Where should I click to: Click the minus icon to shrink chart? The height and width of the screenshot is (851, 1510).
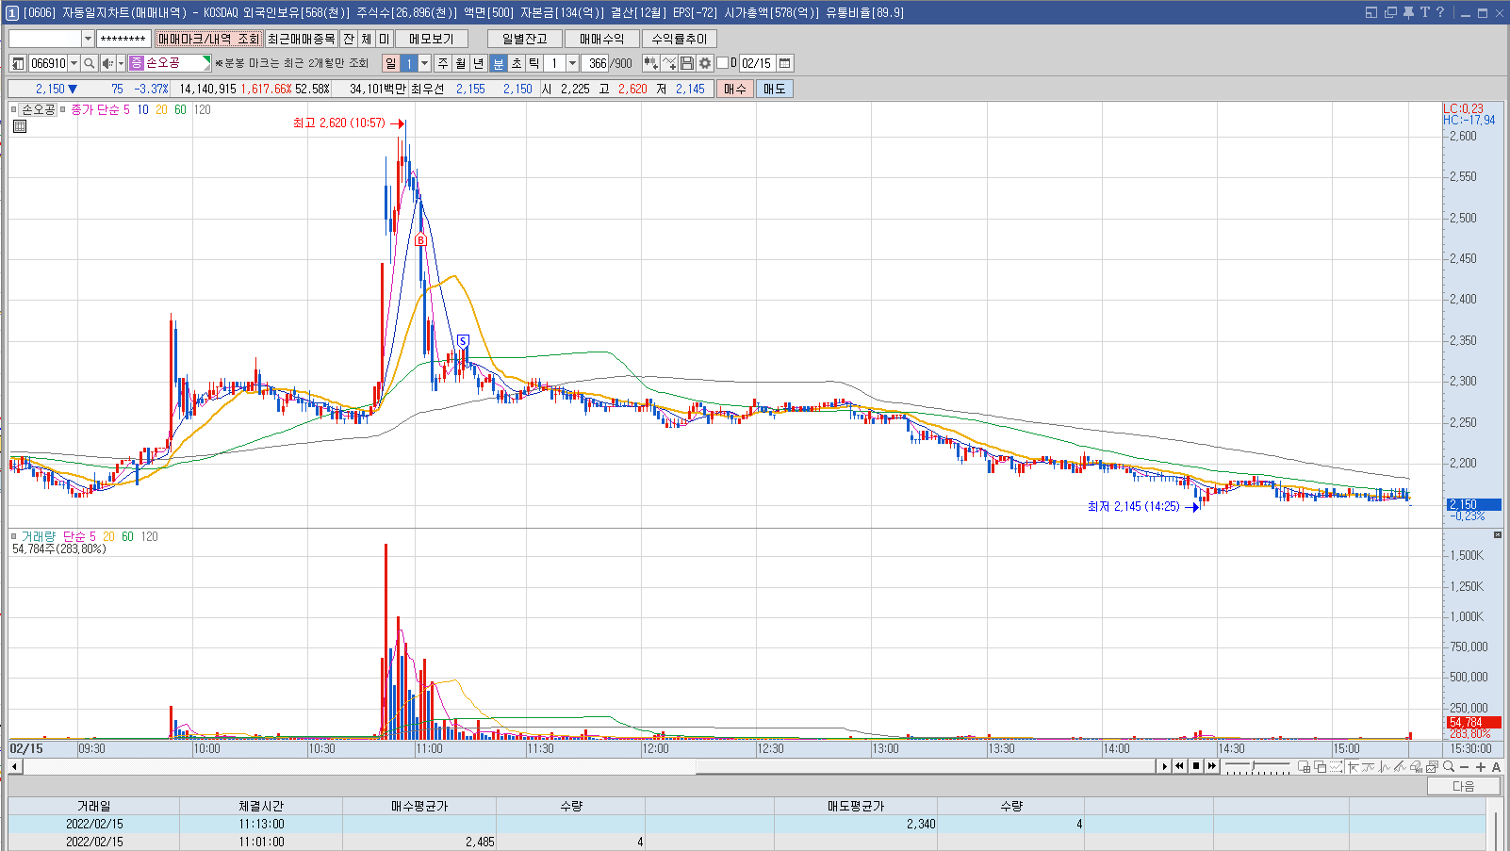point(1464,767)
